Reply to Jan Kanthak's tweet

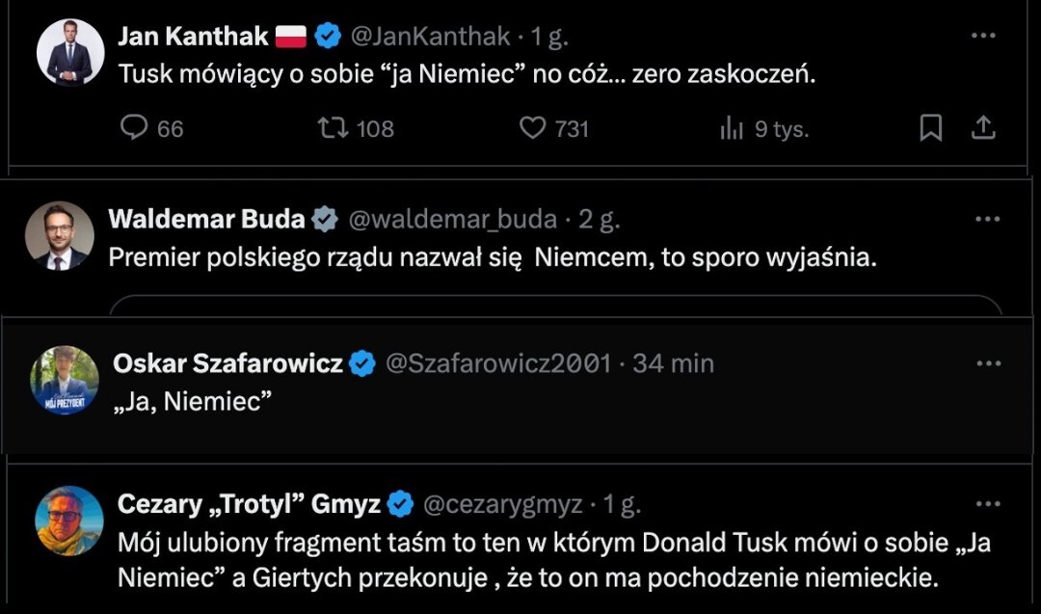coord(134,128)
